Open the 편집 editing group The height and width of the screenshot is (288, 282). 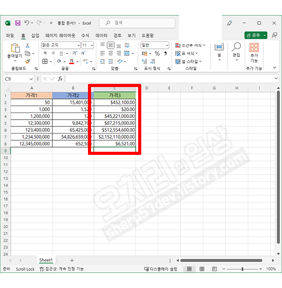point(236,52)
